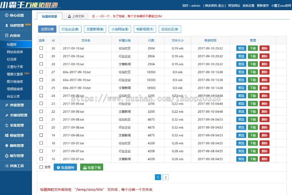Filter by 小说网站(5) category
The height and width of the screenshot is (195, 292).
120,29
